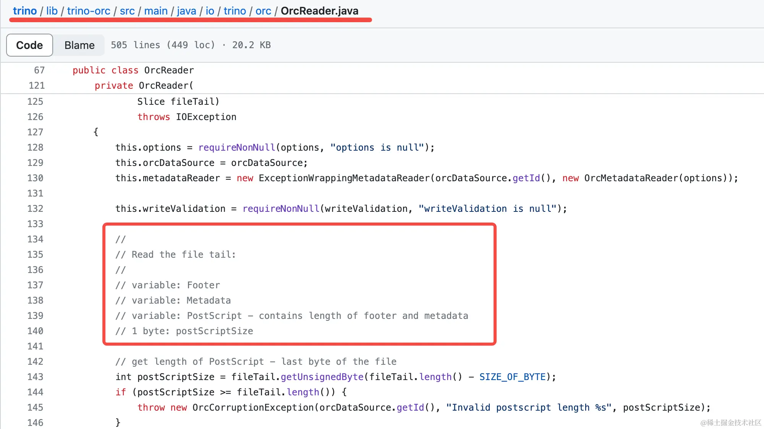Select line number 121 sticky header
764x429 pixels.
(37, 86)
